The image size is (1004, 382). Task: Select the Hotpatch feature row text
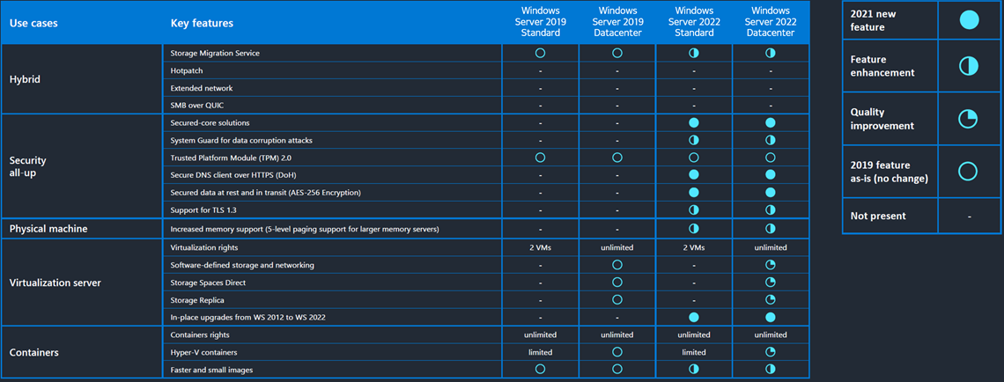tap(187, 70)
